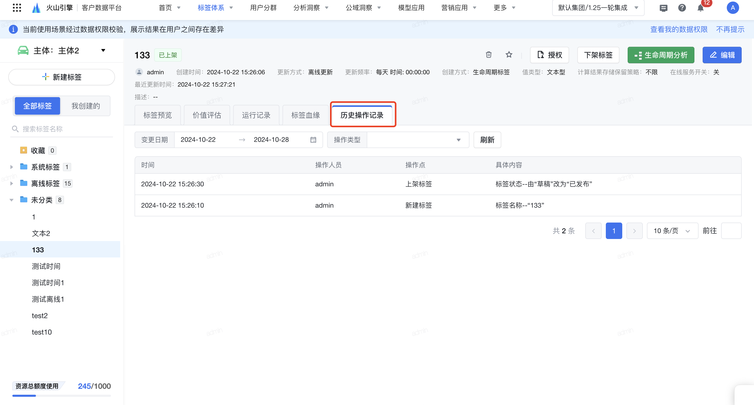Click 新建标签 button
The height and width of the screenshot is (405, 754).
point(61,77)
